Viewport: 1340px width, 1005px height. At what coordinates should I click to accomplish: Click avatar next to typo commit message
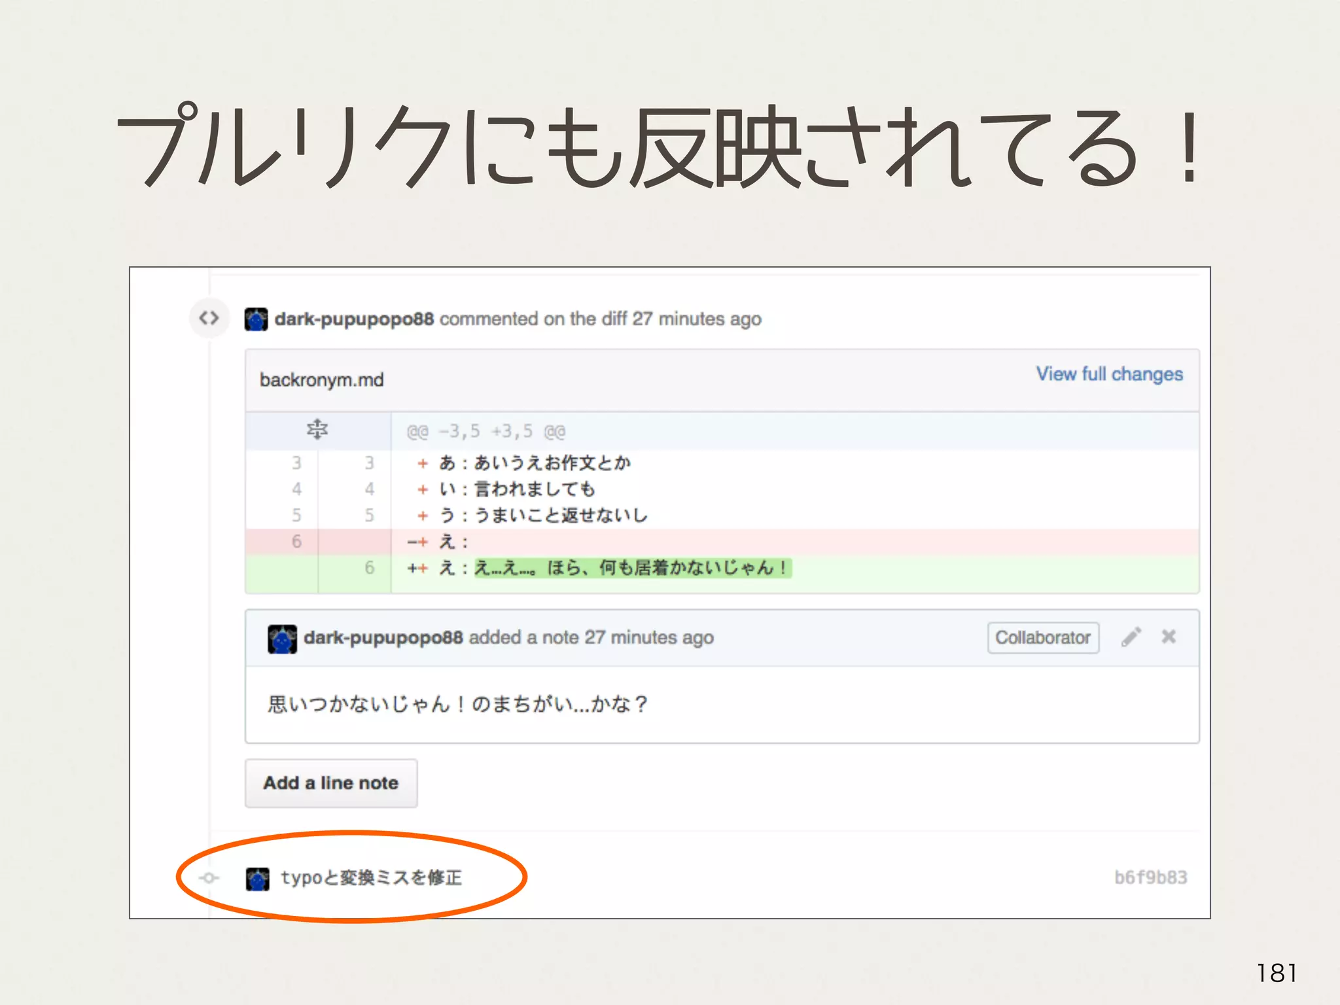point(257,879)
